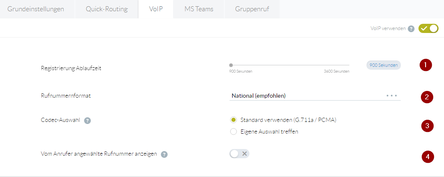Viewport: 444px width, 177px height.
Task: Click red marker number 1
Action: 426,65
